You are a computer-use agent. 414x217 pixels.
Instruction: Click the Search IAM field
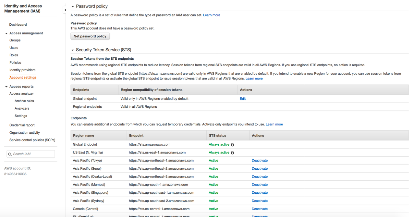coord(31,154)
